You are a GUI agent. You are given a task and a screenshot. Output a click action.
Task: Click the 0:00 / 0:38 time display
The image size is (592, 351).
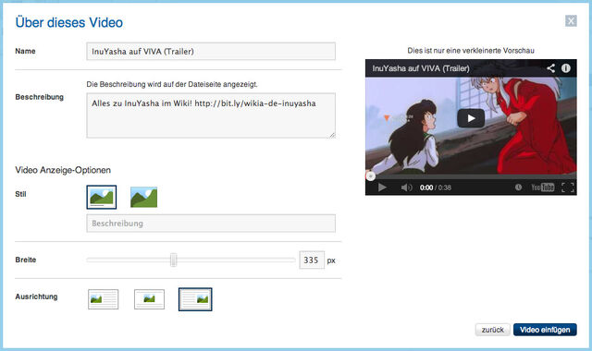(436, 188)
